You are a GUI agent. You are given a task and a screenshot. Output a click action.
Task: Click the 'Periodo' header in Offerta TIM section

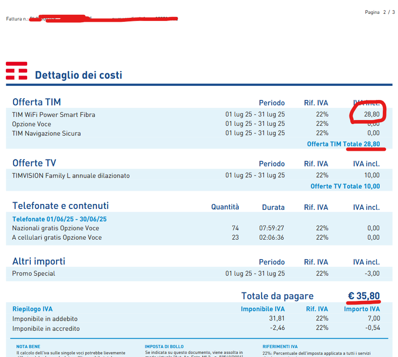click(272, 103)
